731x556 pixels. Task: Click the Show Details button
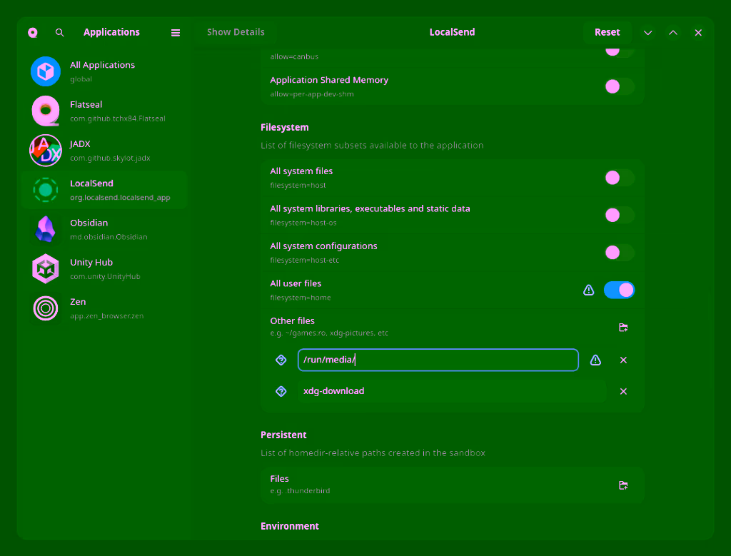pos(236,32)
